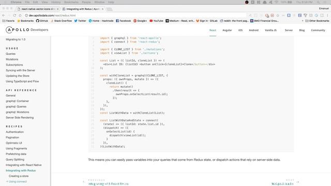Open the Medium bookmark
This screenshot has width=331, height=186.
click(x=180, y=21)
